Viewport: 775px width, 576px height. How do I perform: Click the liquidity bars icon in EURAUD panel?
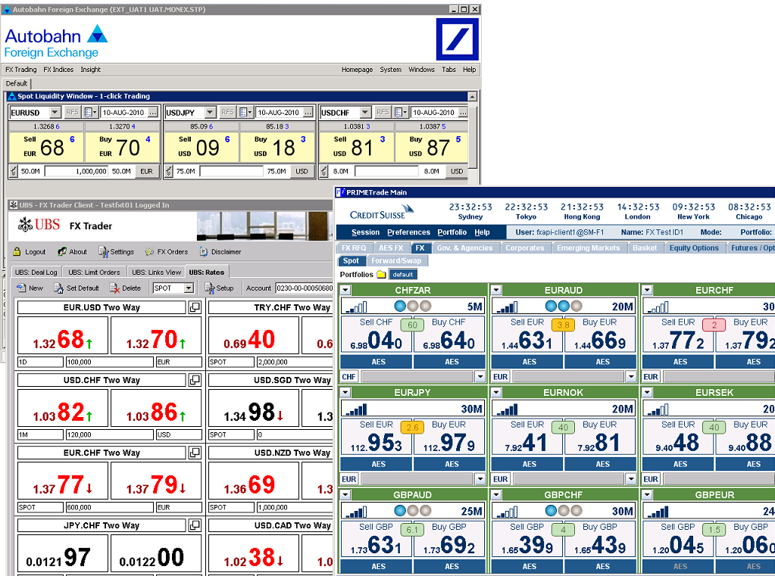(x=507, y=307)
